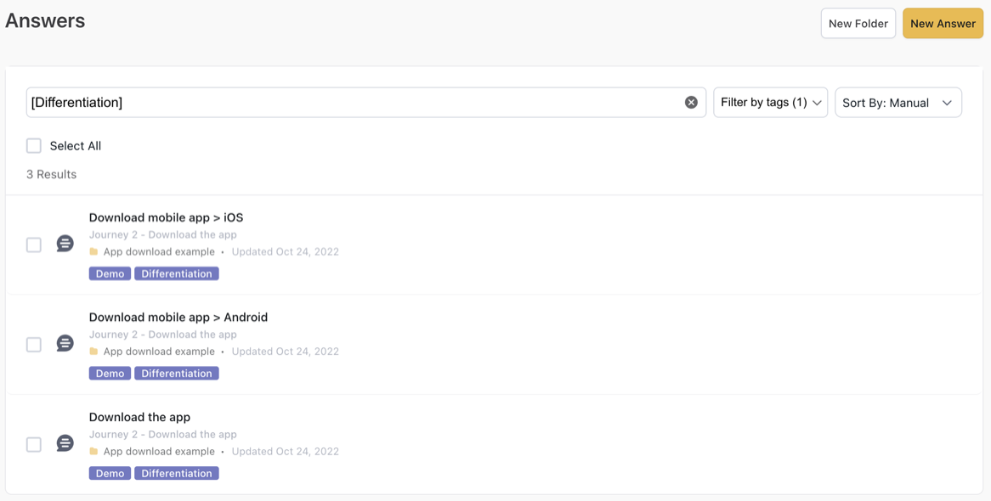The width and height of the screenshot is (991, 501).
Task: Open the Download mobile app > Android answer
Action: point(178,318)
